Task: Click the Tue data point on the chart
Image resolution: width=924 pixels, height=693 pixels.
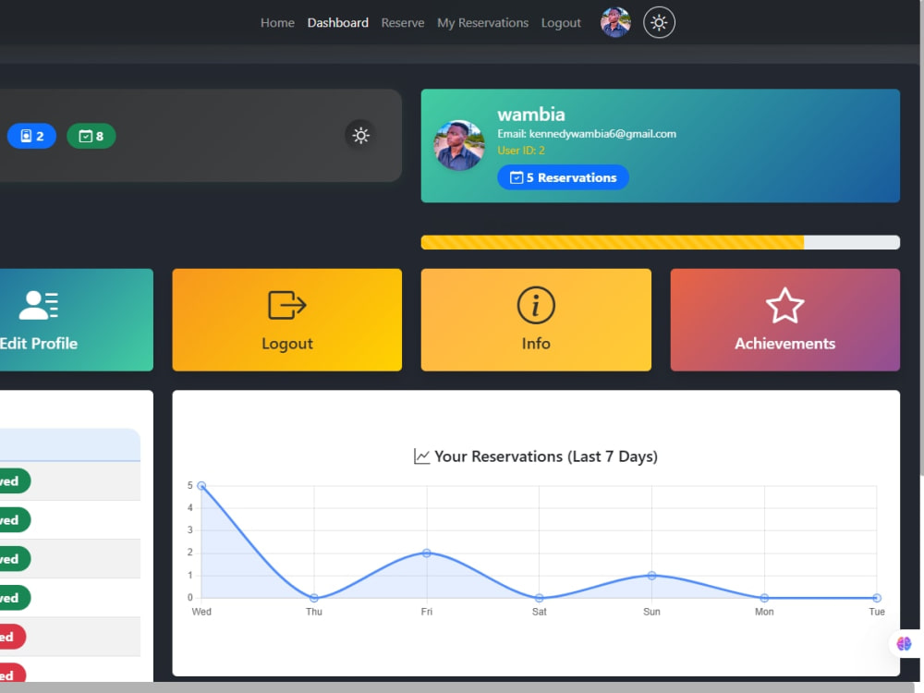Action: coord(877,598)
